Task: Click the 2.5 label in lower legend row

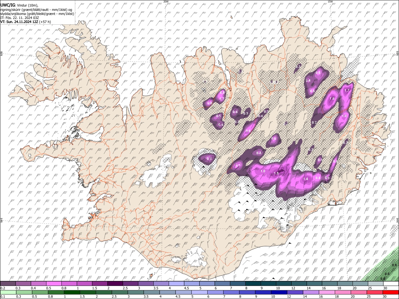Action: tap(113, 297)
